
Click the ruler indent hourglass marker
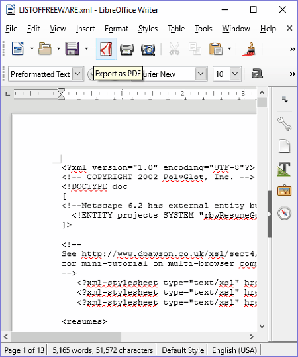click(61, 94)
